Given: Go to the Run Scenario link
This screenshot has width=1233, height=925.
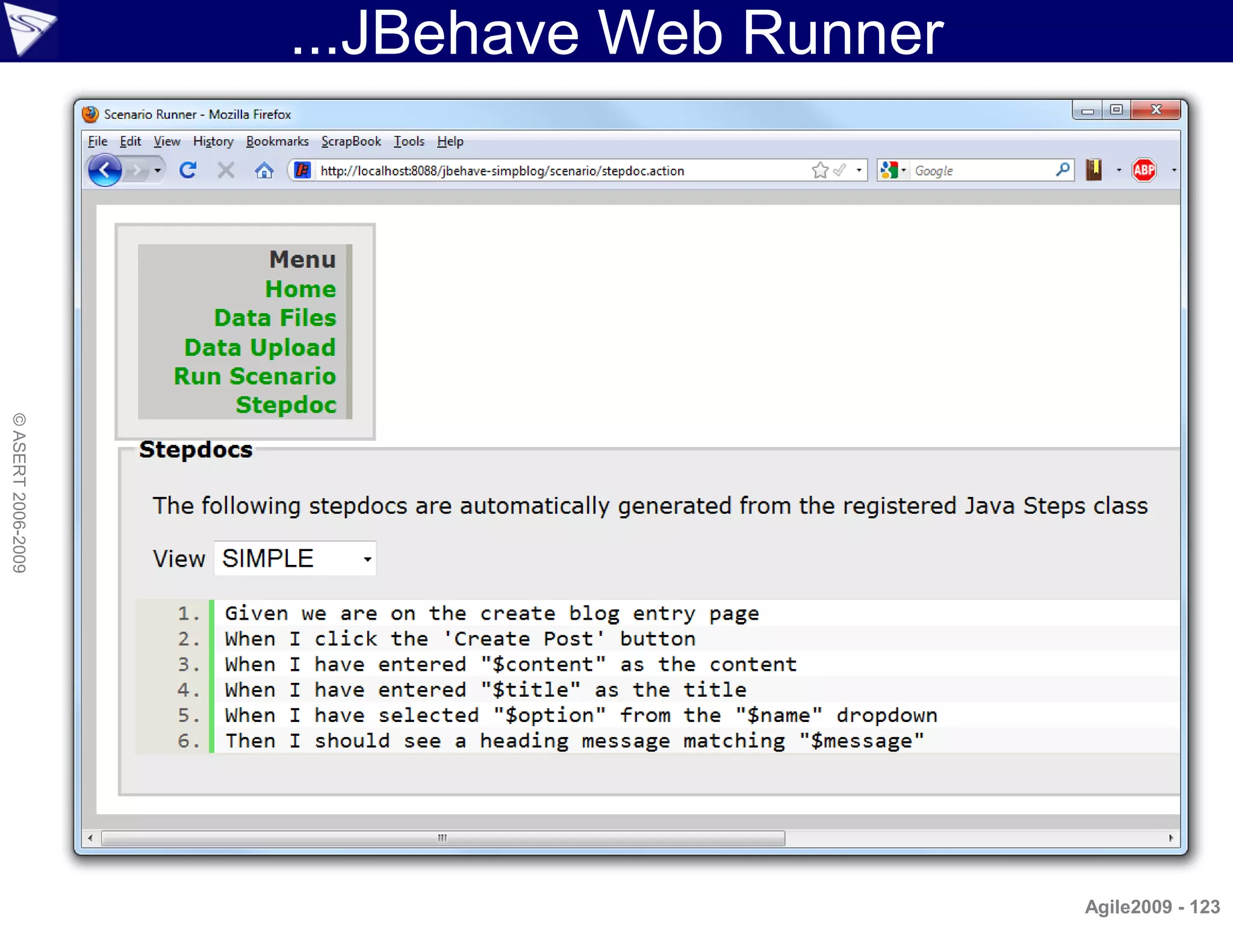Looking at the screenshot, I should [x=255, y=376].
